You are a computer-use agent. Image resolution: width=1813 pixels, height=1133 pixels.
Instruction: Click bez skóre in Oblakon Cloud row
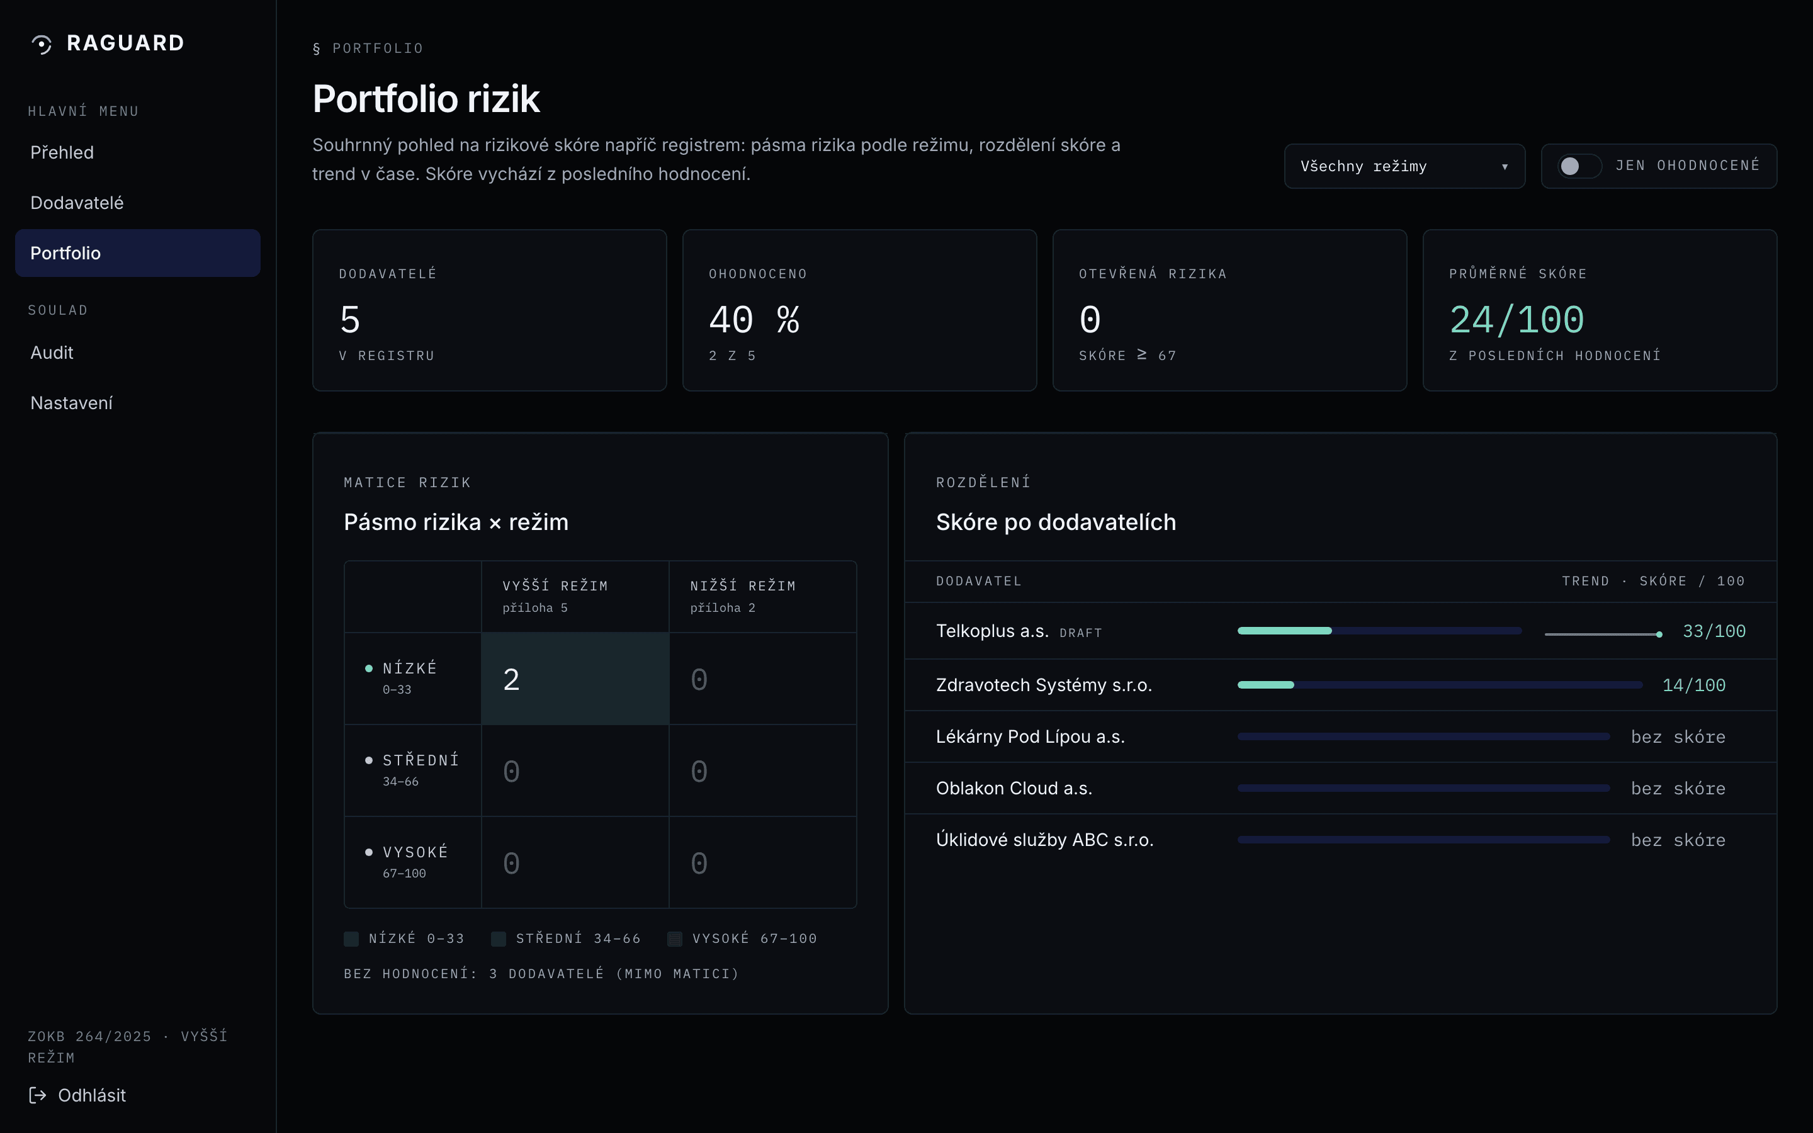[x=1678, y=788]
